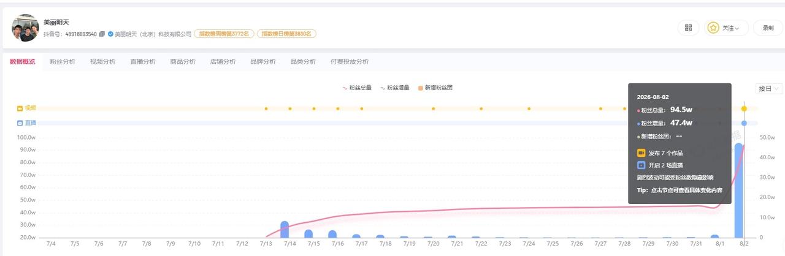Open the 按日 granularity dropdown
The image size is (785, 256).
pos(769,88)
